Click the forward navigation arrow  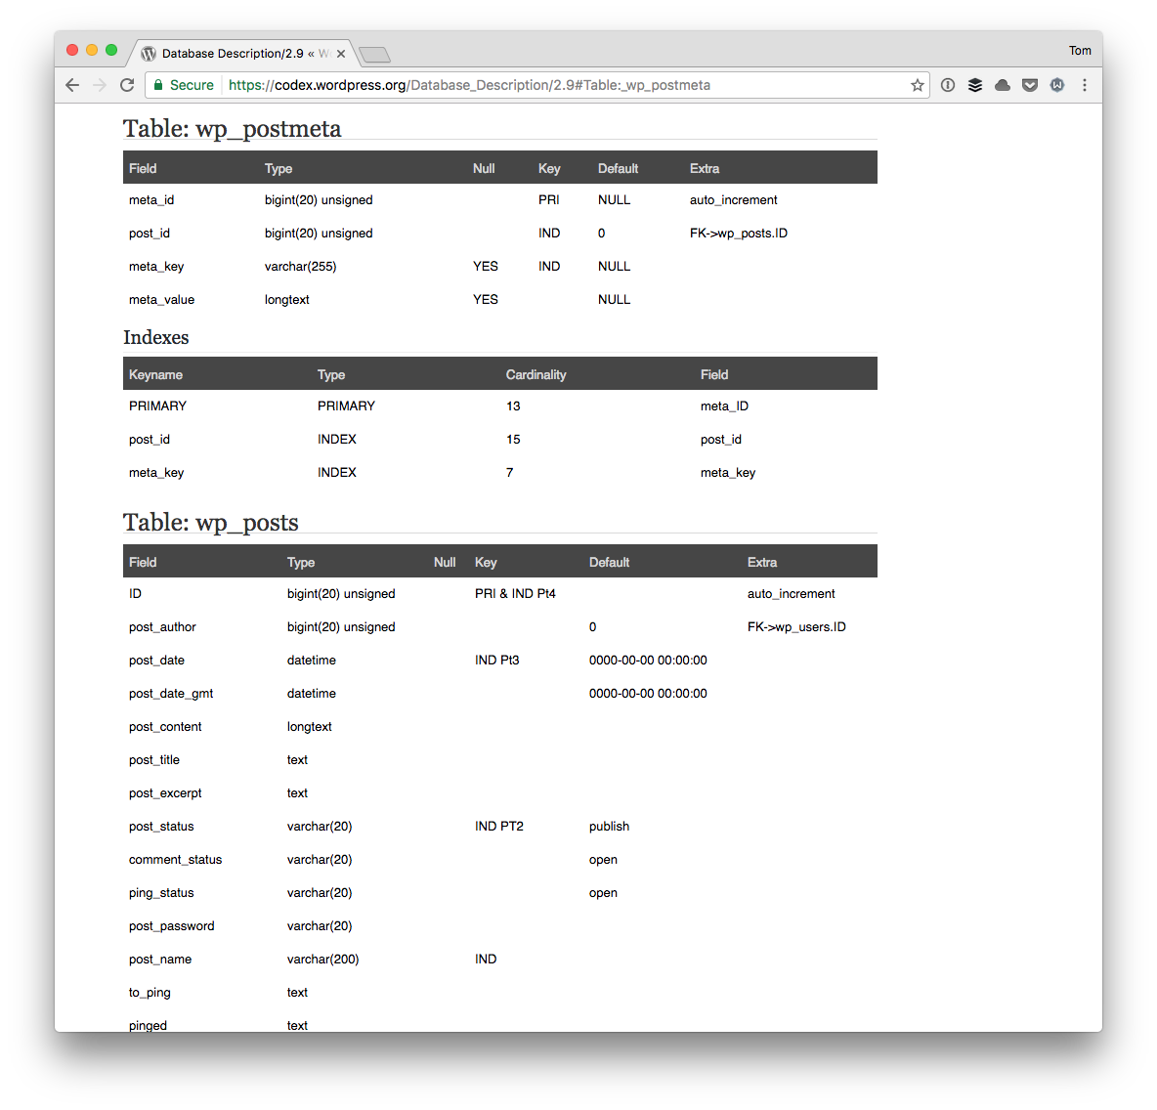pyautogui.click(x=100, y=85)
